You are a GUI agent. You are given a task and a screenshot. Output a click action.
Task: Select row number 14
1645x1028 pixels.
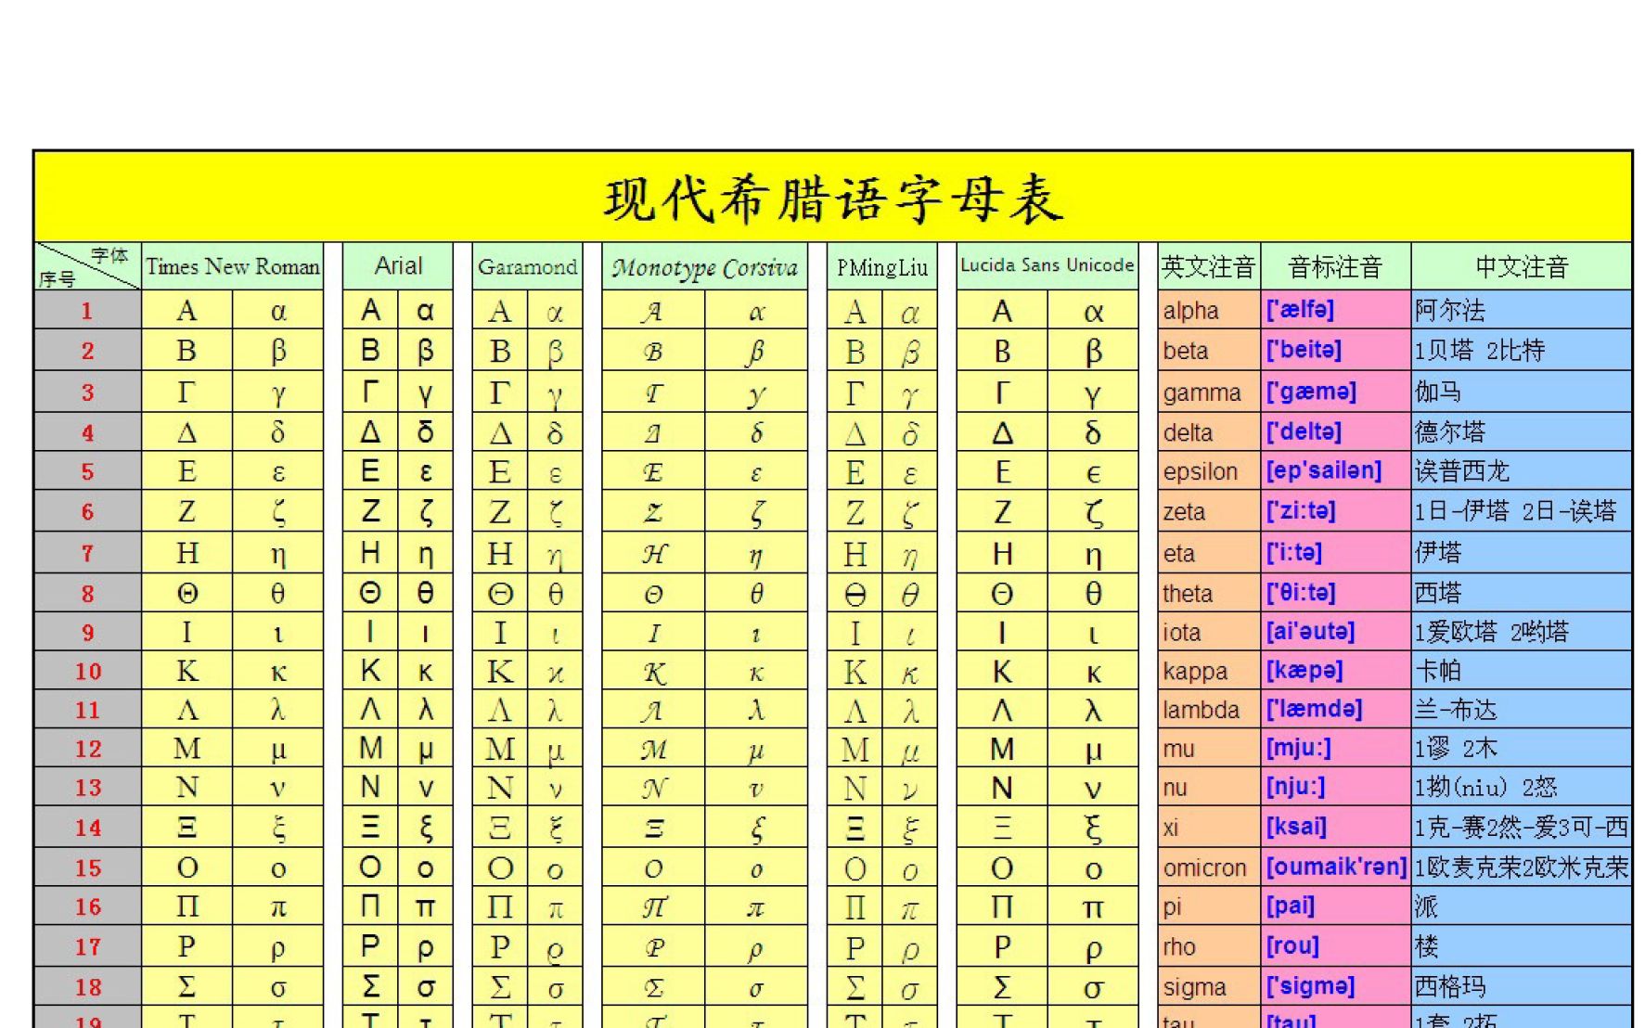click(87, 828)
